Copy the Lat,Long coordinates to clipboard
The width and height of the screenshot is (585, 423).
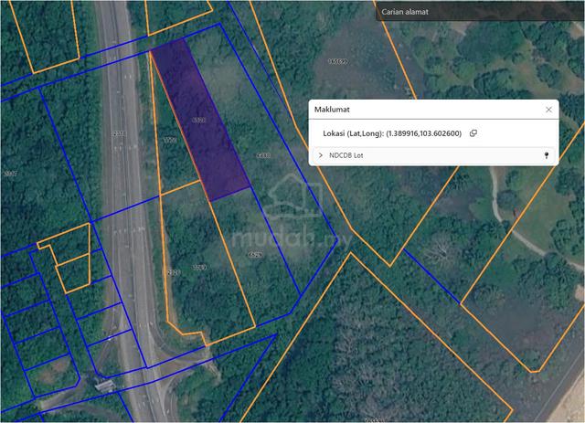tap(473, 133)
